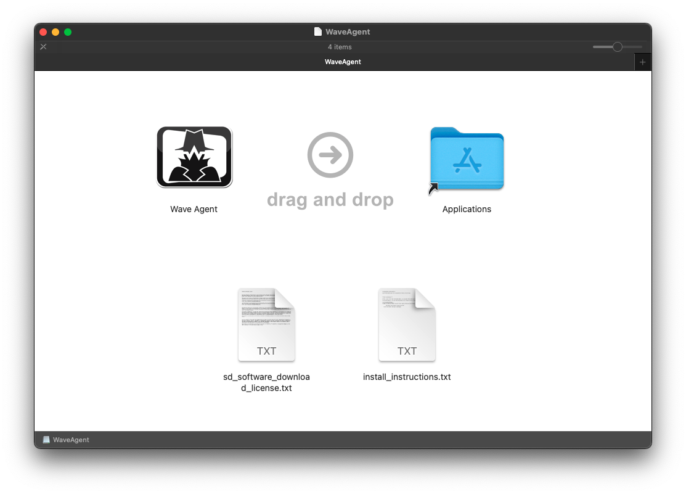Click the Wave Agent name label
Viewport: 686px width, 494px height.
[x=194, y=209]
